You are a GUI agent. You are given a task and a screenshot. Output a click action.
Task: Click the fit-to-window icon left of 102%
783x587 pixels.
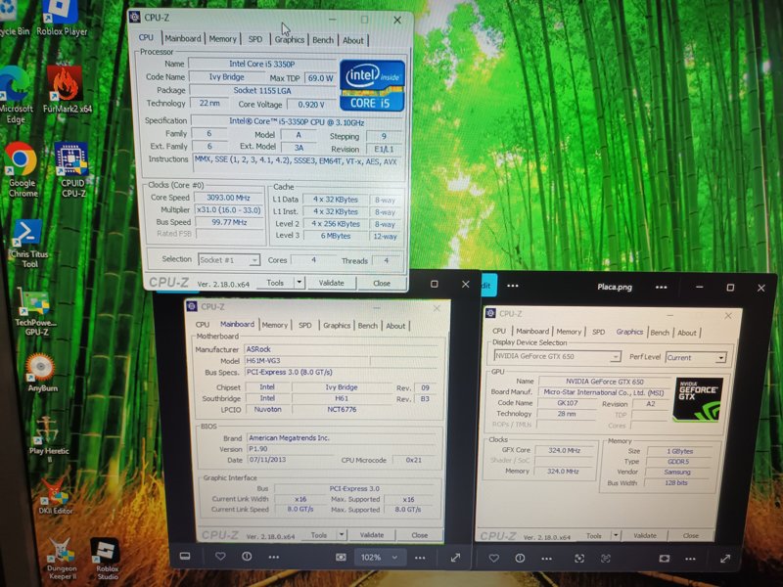pos(341,557)
